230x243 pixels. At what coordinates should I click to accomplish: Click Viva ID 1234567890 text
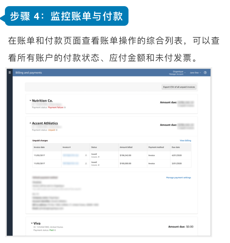pos(48,227)
